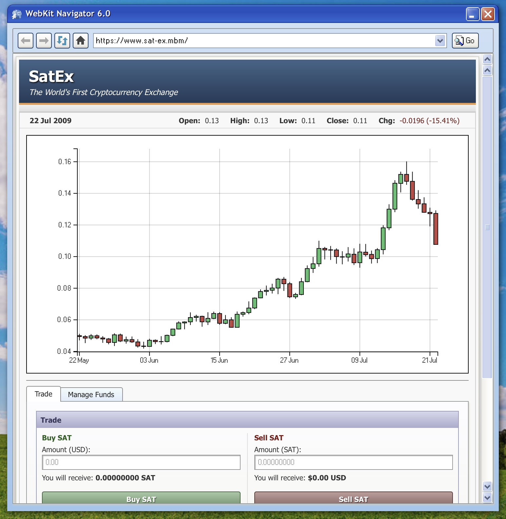Click the bottom-most scroll-down arrow
The image size is (506, 519).
pos(487,498)
